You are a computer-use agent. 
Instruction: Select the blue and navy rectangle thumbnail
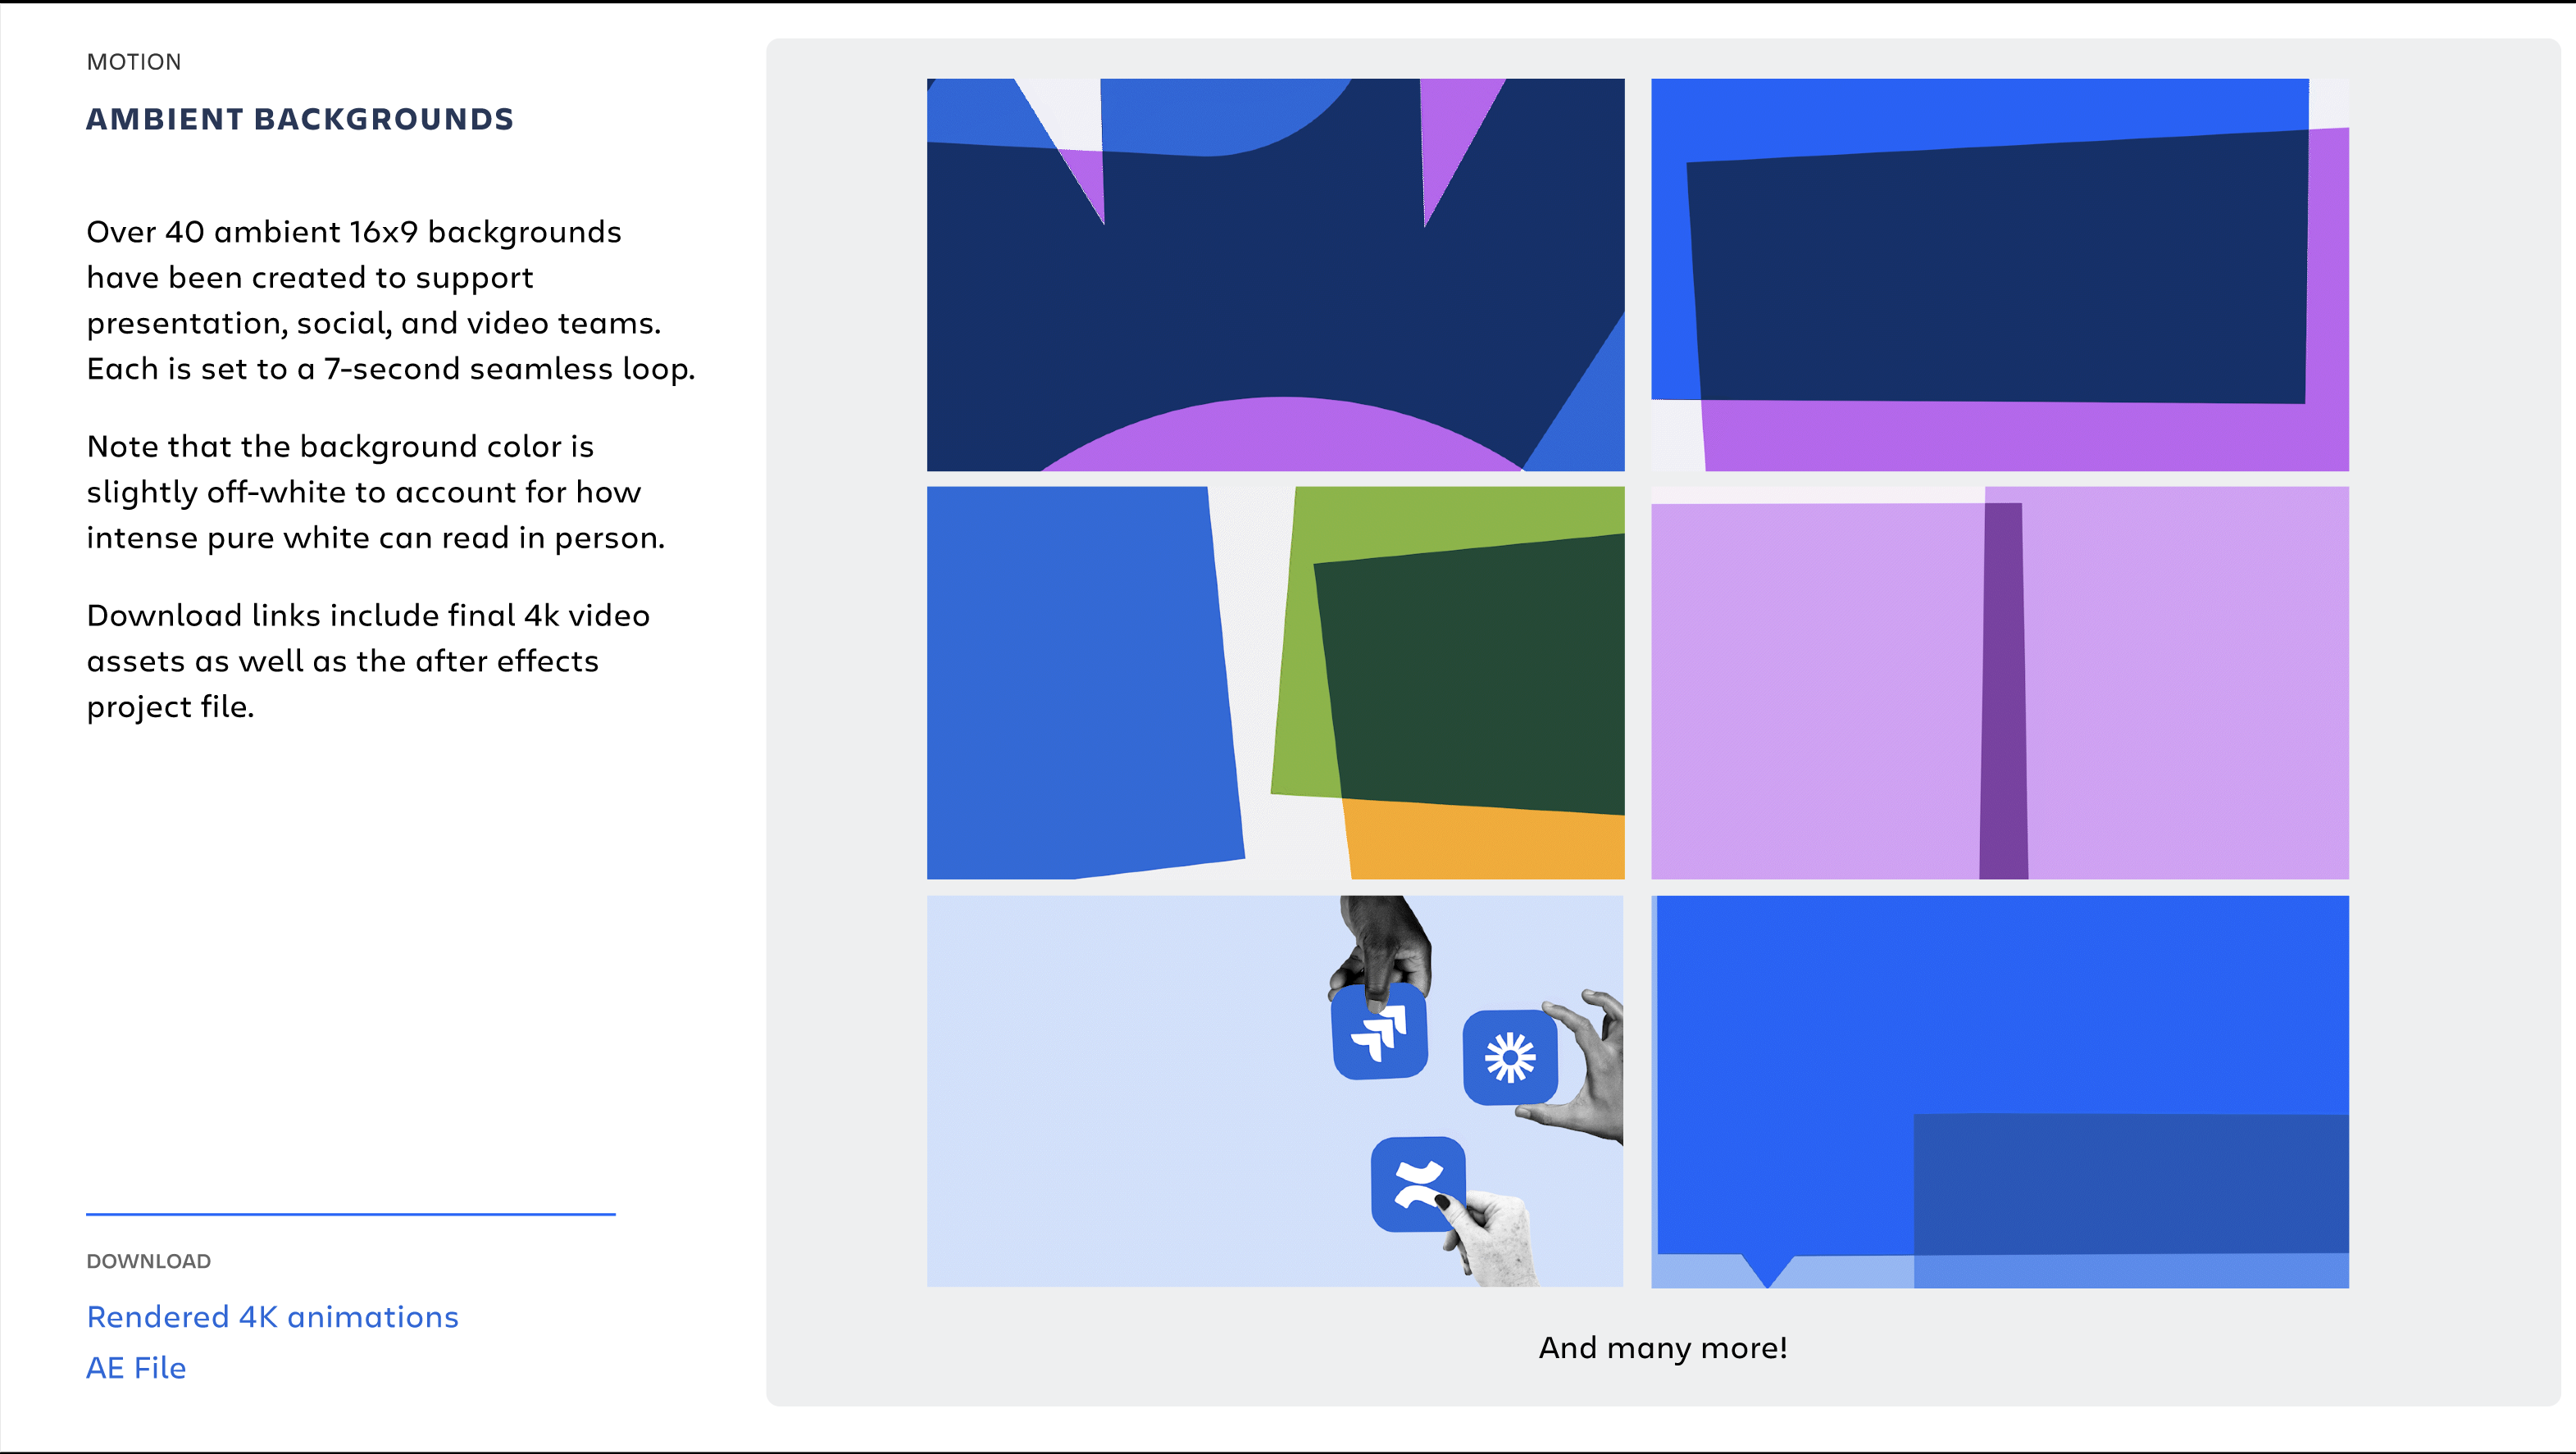coord(1999,275)
